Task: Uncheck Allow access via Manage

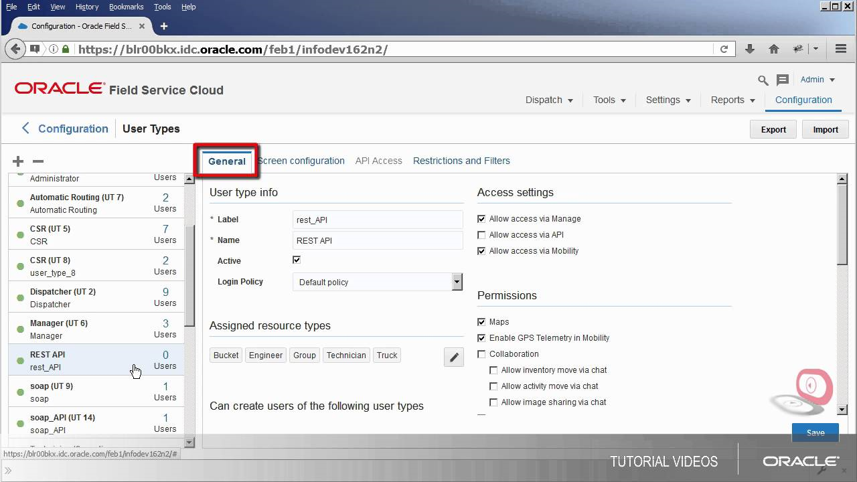Action: (481, 219)
